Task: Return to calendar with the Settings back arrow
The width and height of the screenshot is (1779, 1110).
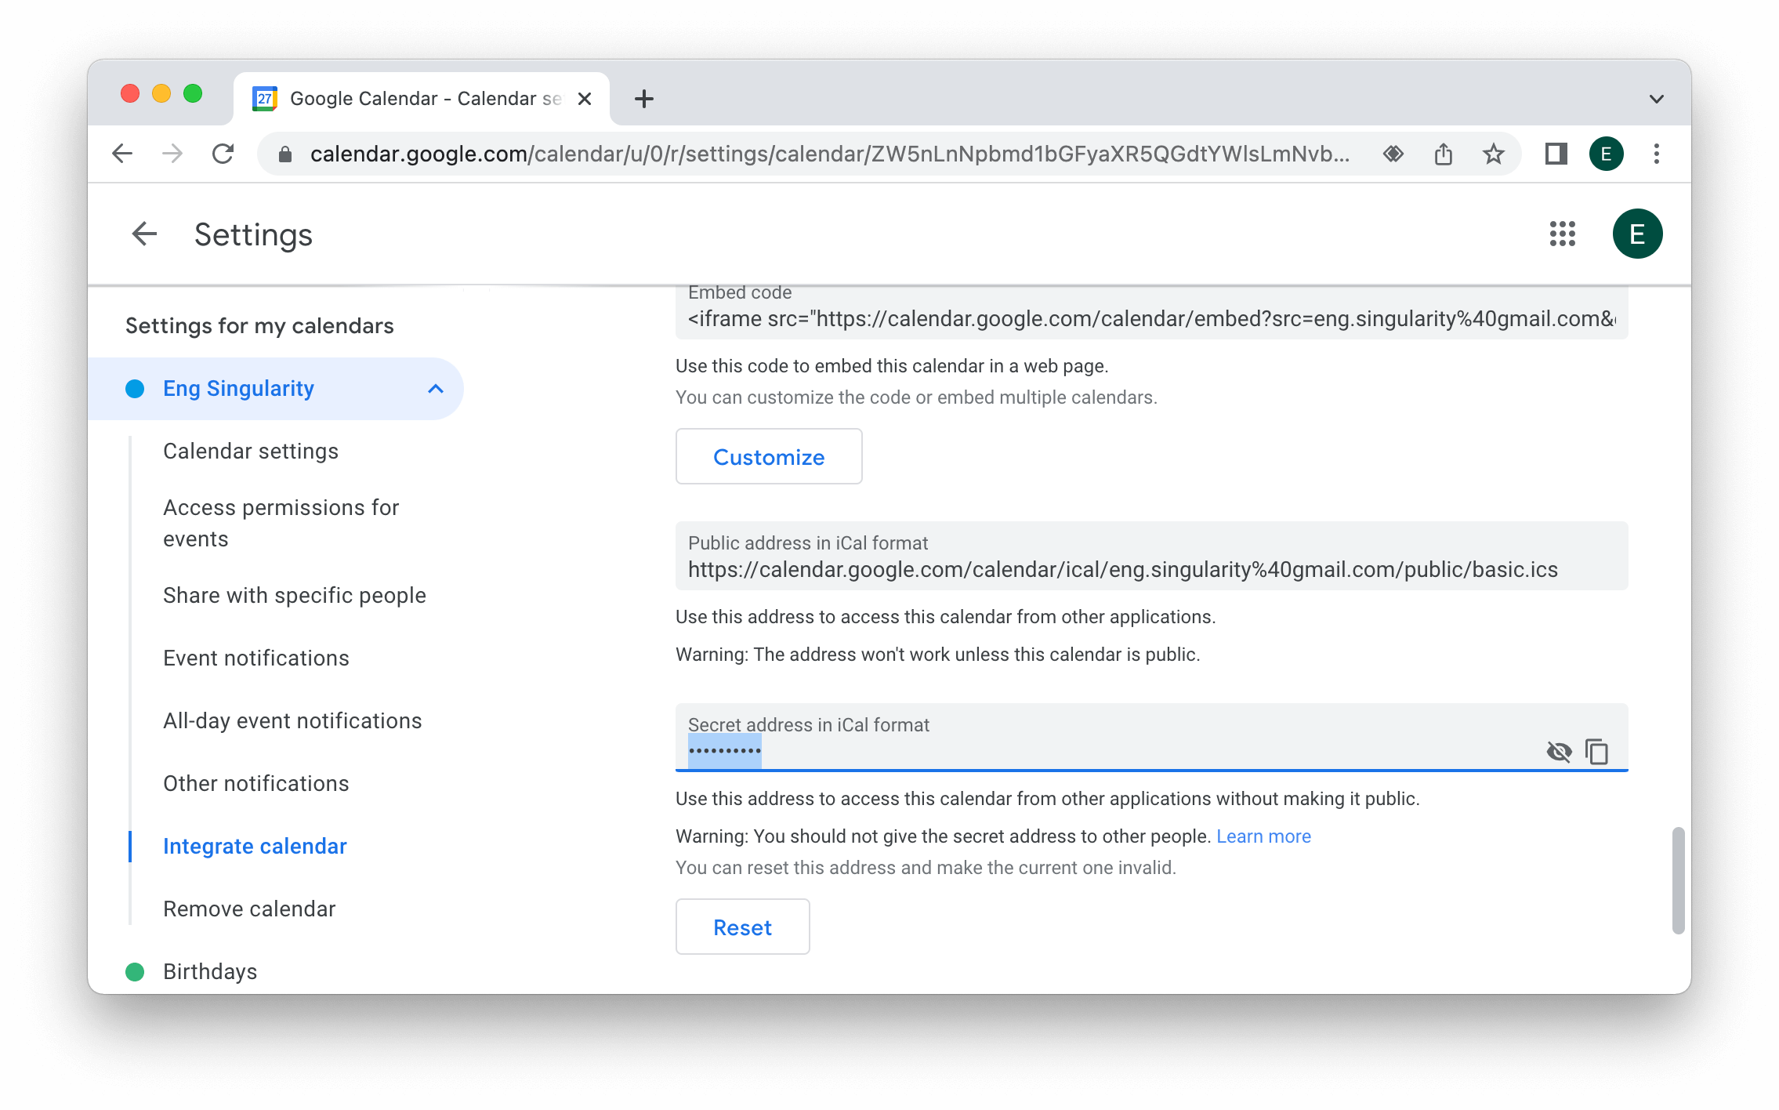Action: (x=144, y=234)
